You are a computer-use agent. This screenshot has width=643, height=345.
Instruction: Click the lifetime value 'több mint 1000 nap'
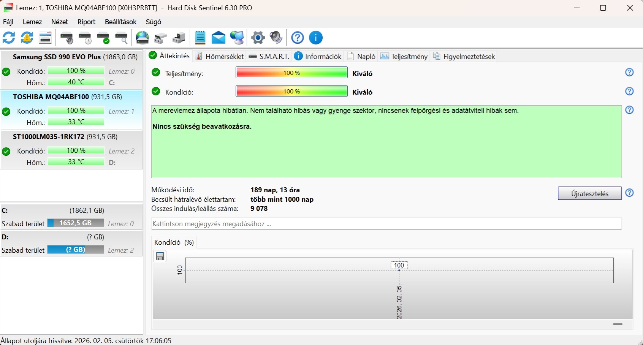click(282, 199)
